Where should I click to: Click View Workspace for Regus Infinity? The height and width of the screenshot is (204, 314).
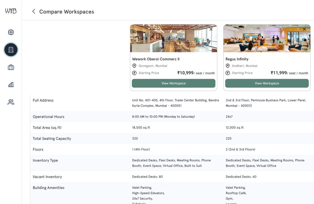point(267,83)
